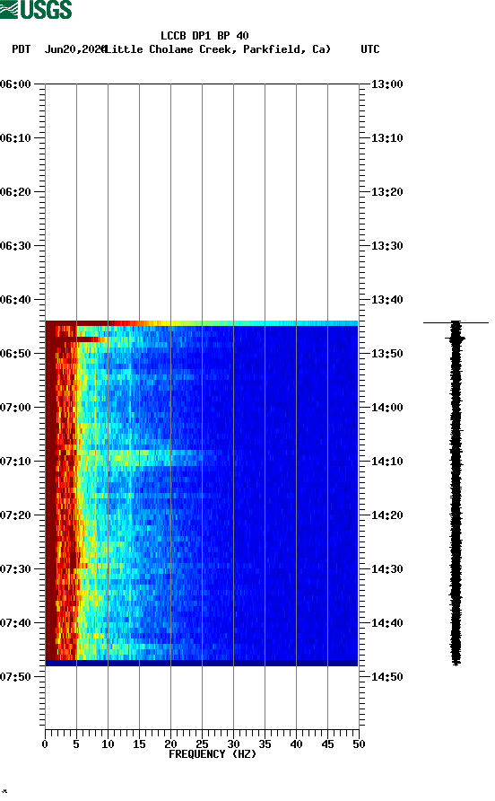
Task: Click the '45' frequency axis label
Action: coord(327,744)
